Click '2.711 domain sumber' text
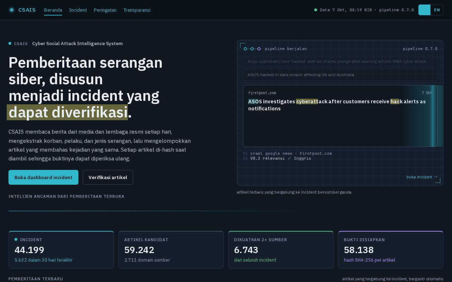The height and width of the screenshot is (282, 452). click(147, 260)
